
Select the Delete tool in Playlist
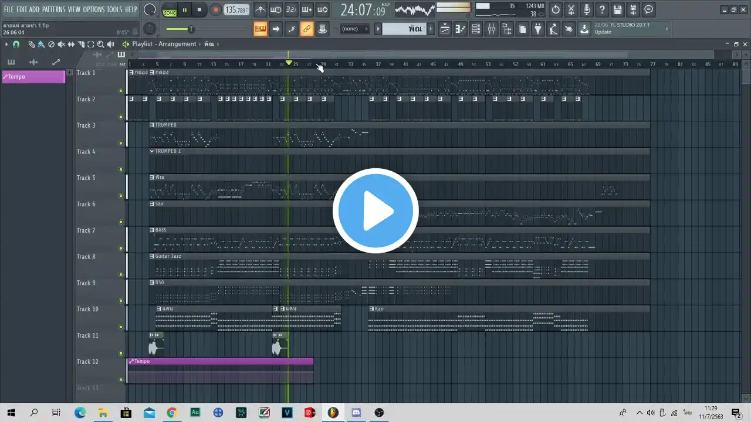[x=51, y=45]
